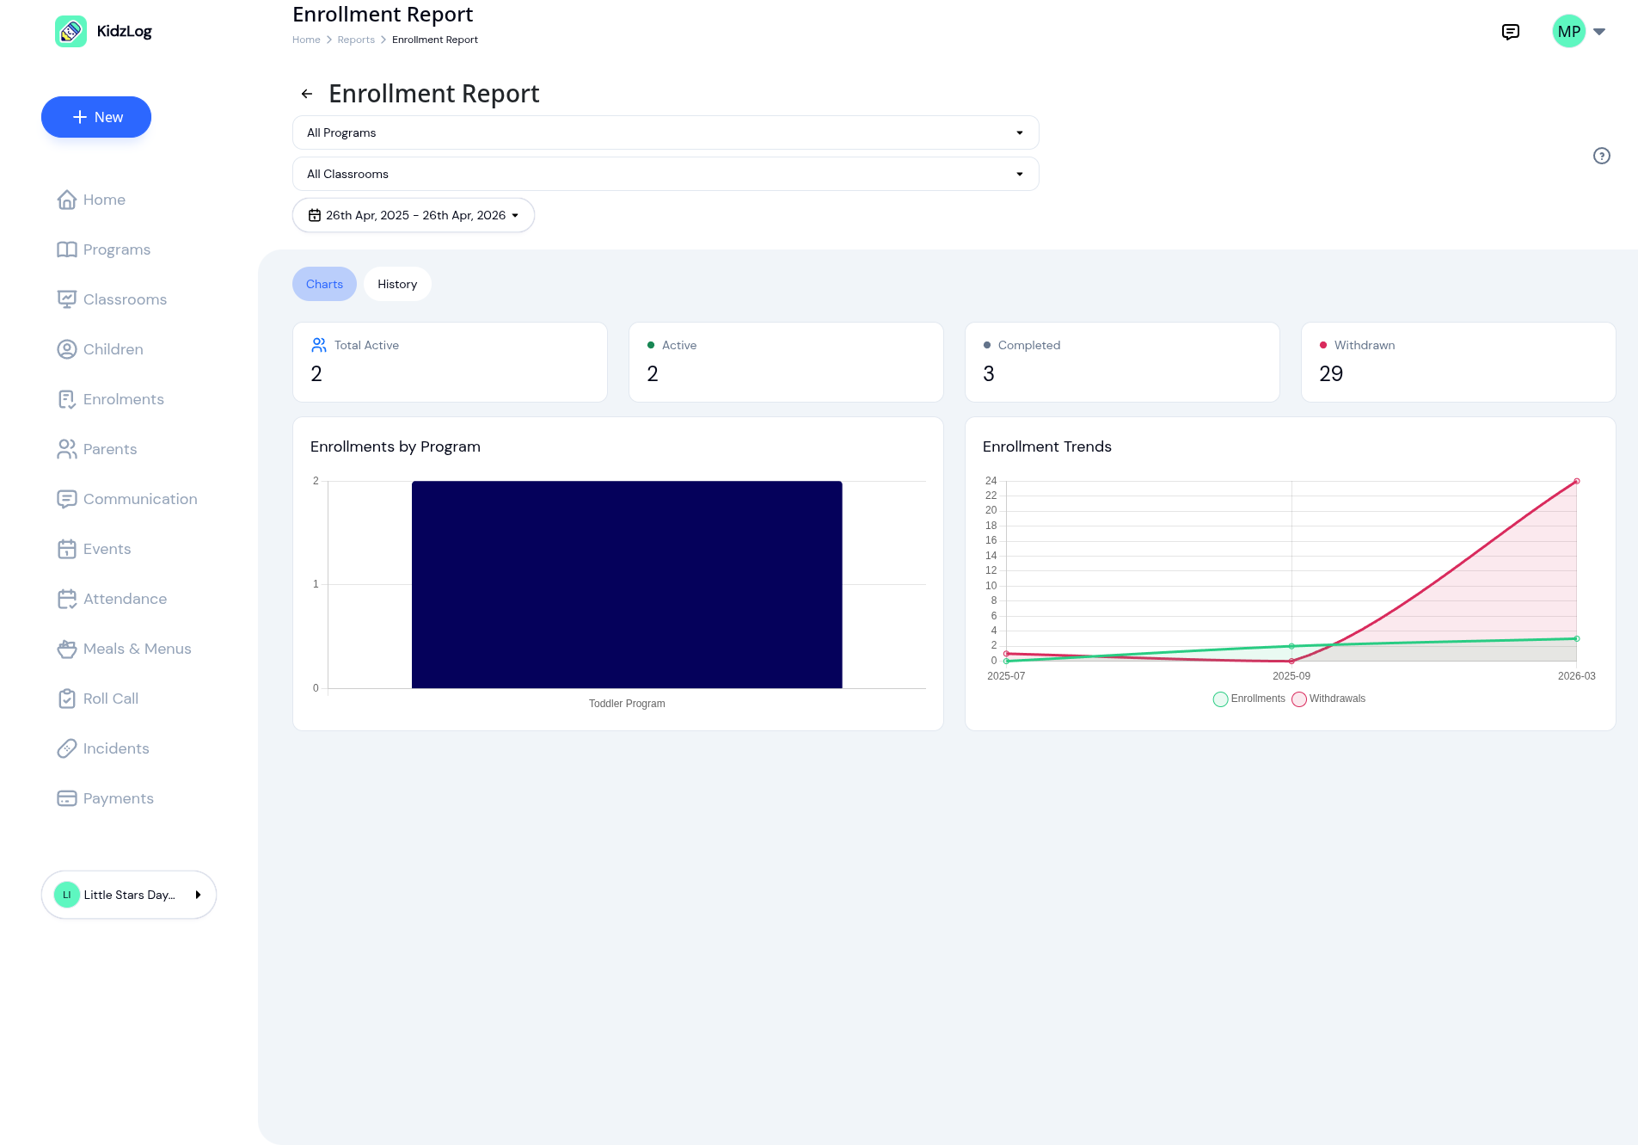Click the Reports breadcrumb link
Viewport: 1638px width, 1145px height.
click(356, 40)
